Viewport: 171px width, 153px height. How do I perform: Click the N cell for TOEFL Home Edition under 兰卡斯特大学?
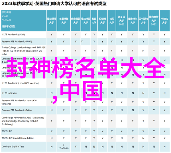coord(143,138)
